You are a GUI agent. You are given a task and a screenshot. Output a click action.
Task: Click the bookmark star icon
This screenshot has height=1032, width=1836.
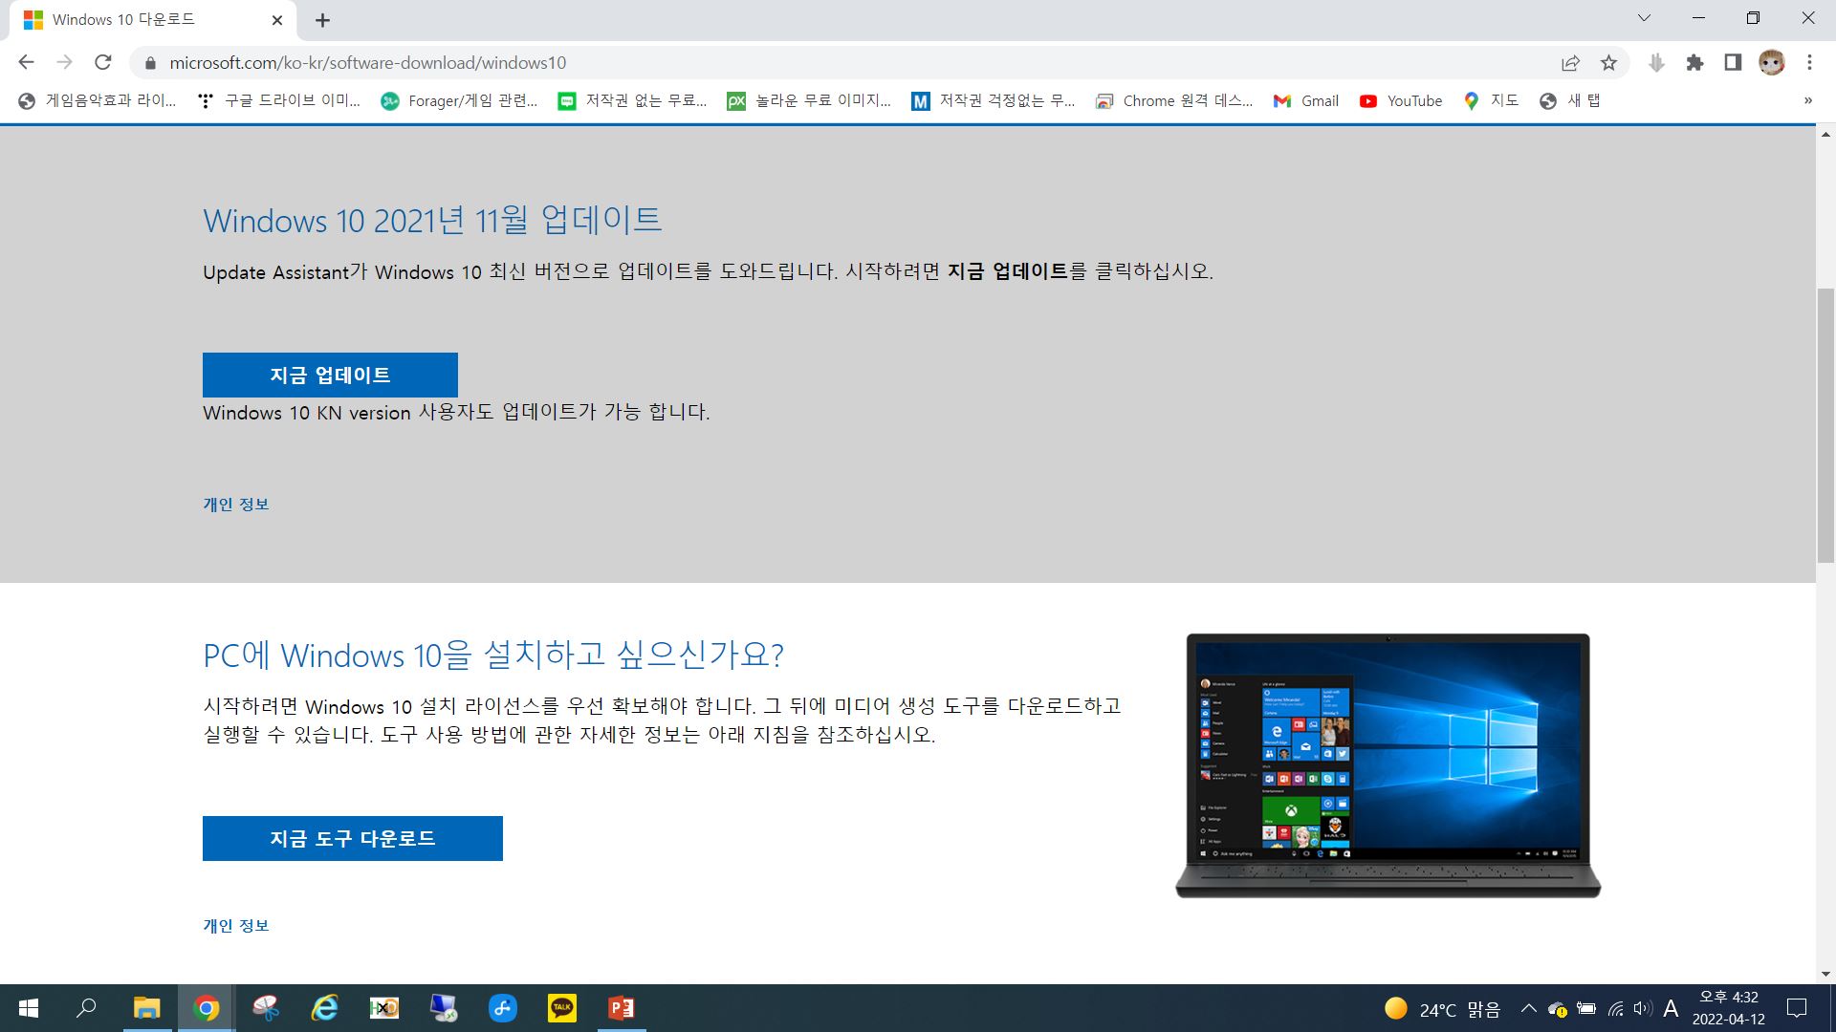(x=1608, y=63)
